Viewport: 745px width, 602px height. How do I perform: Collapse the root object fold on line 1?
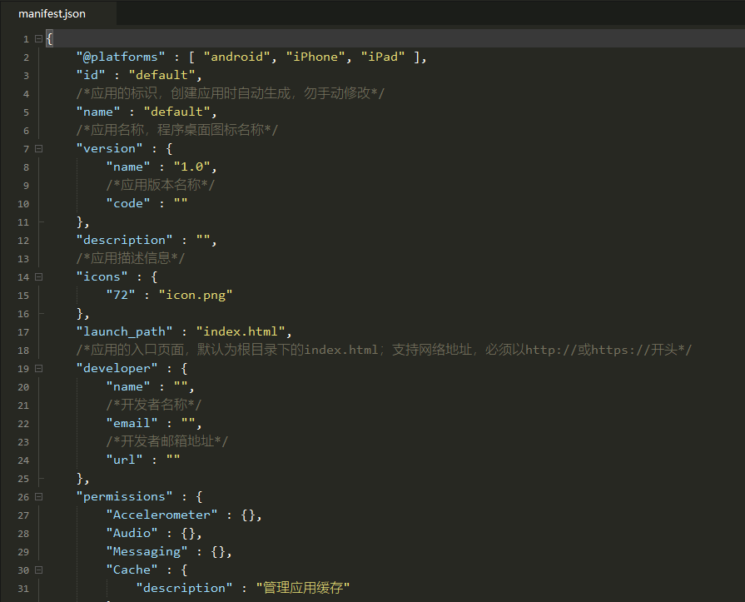(39, 39)
